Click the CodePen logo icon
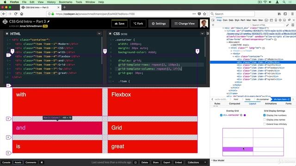Image resolution: width=296 pixels, height=166 pixels. 5,22
